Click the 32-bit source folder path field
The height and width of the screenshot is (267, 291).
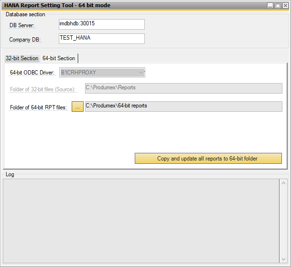coord(183,88)
